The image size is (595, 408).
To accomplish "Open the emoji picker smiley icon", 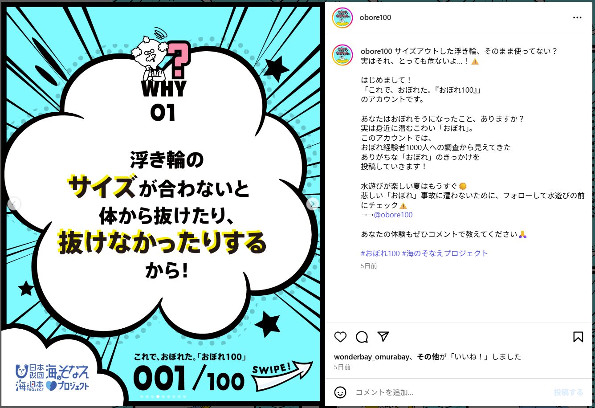I will (x=340, y=392).
